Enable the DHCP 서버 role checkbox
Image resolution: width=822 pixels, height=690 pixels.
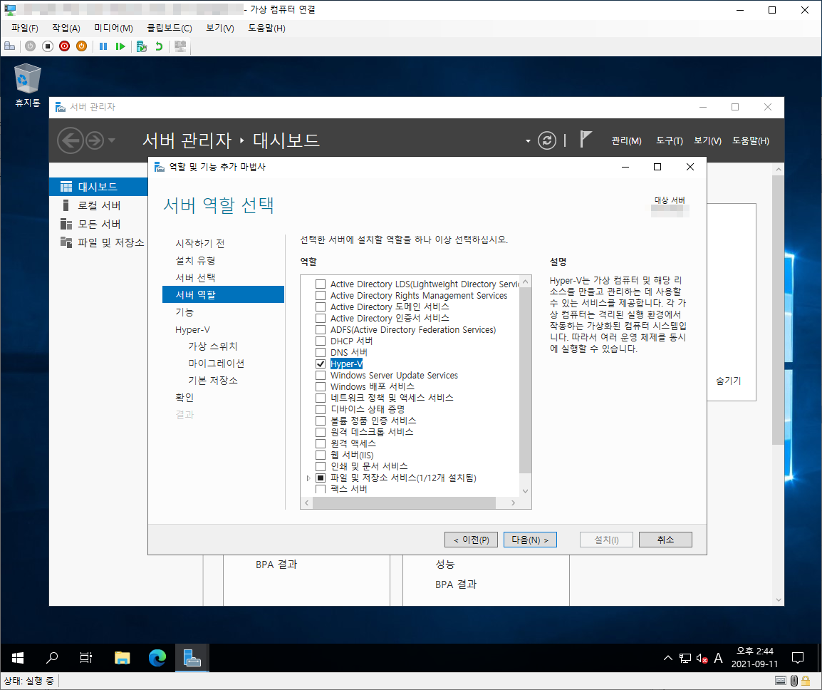point(321,341)
